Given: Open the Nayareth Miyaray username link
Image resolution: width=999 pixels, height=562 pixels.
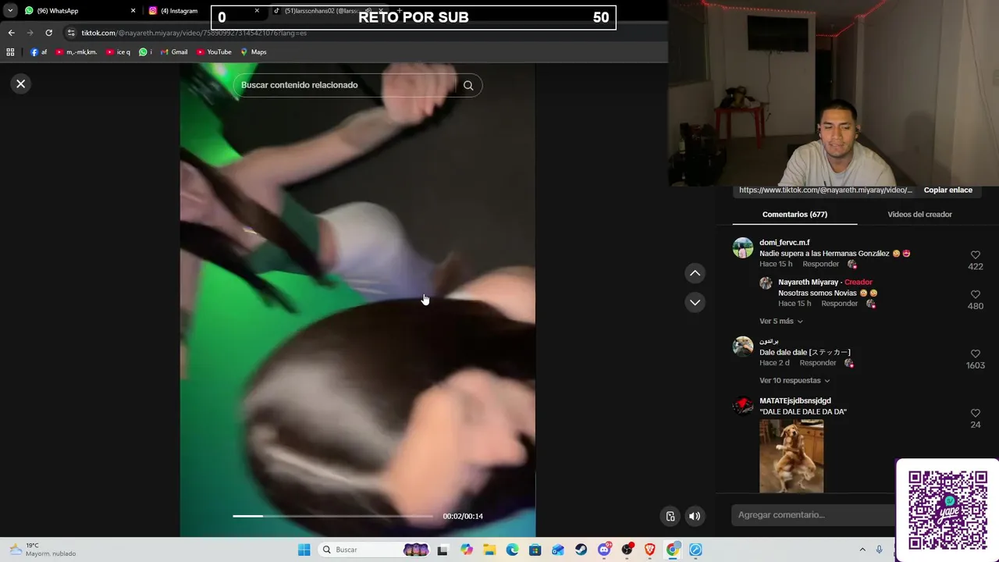Looking at the screenshot, I should [x=808, y=283].
